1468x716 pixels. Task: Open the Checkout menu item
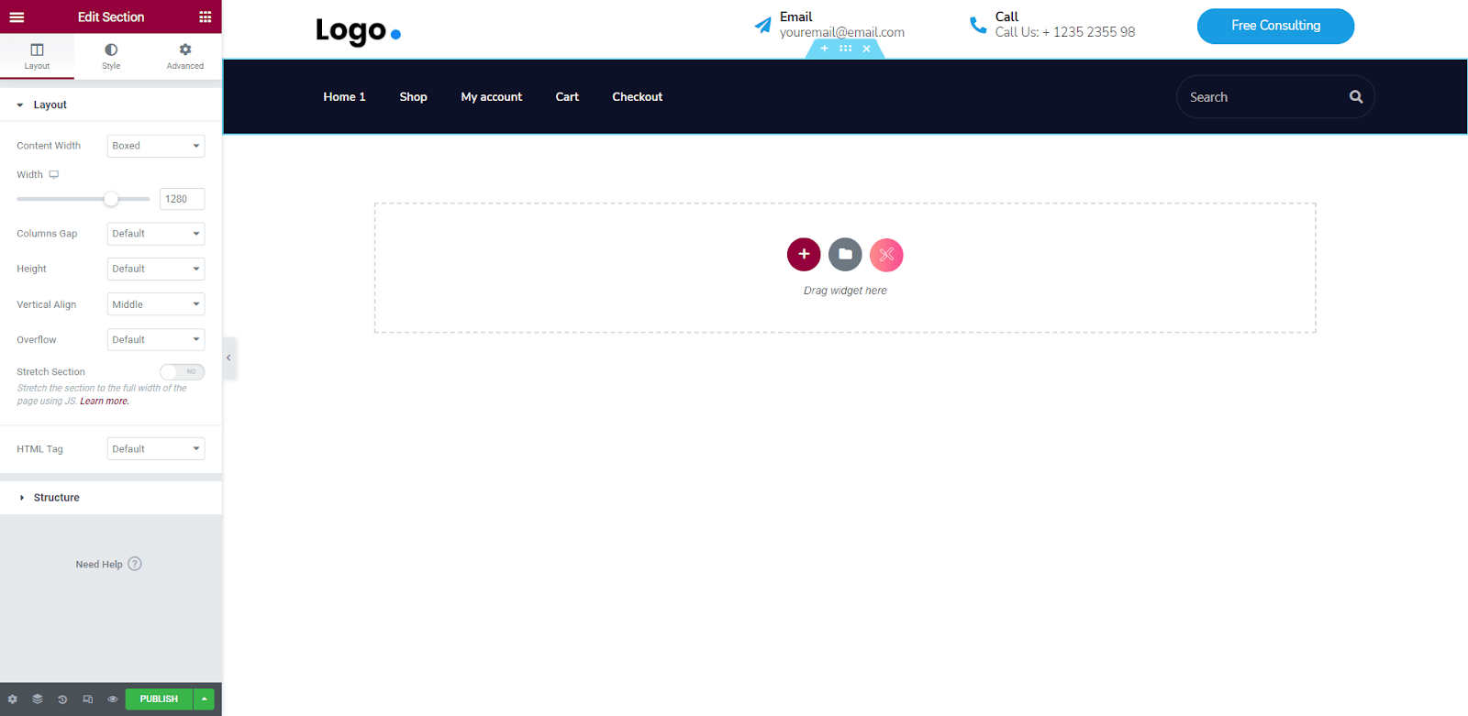pyautogui.click(x=637, y=97)
